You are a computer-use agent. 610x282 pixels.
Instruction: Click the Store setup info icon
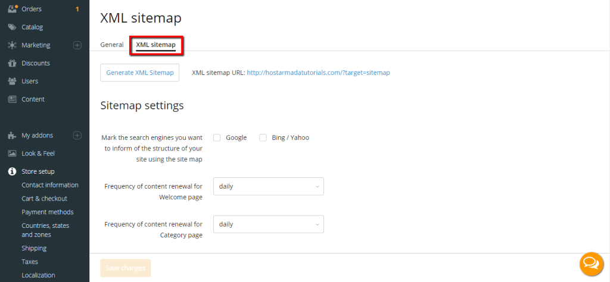click(13, 171)
